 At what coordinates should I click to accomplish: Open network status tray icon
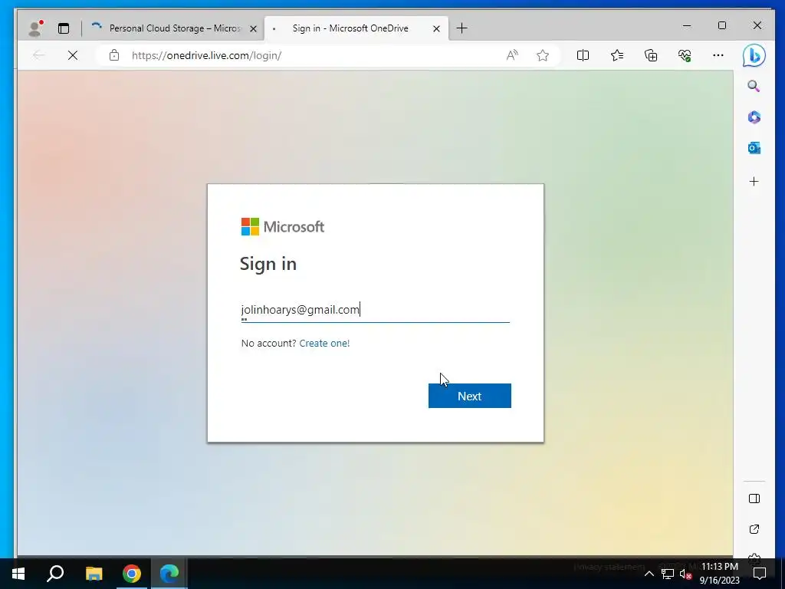668,574
